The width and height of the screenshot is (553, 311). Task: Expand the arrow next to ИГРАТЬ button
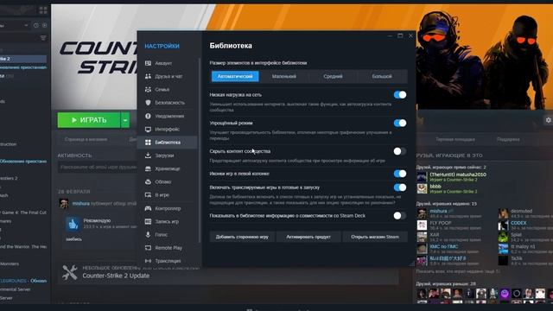point(125,120)
